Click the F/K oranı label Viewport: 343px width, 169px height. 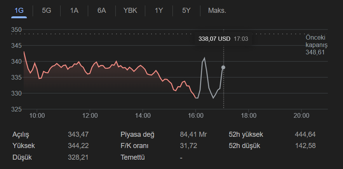tap(134, 146)
